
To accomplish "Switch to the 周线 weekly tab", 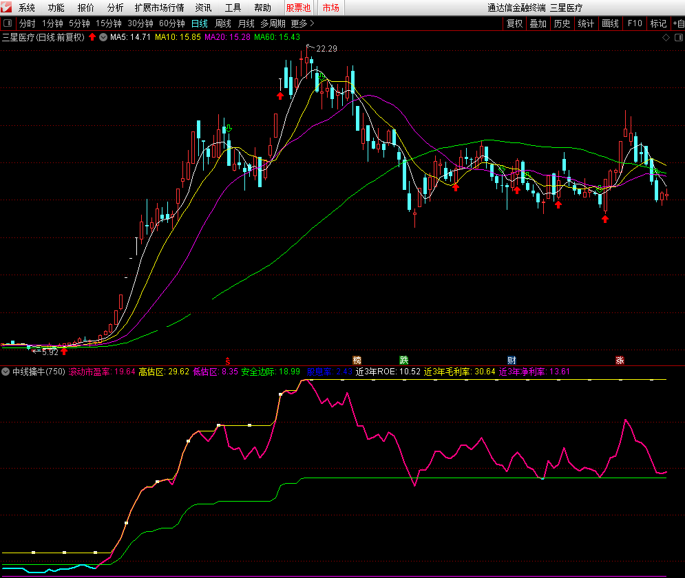I will (x=223, y=23).
